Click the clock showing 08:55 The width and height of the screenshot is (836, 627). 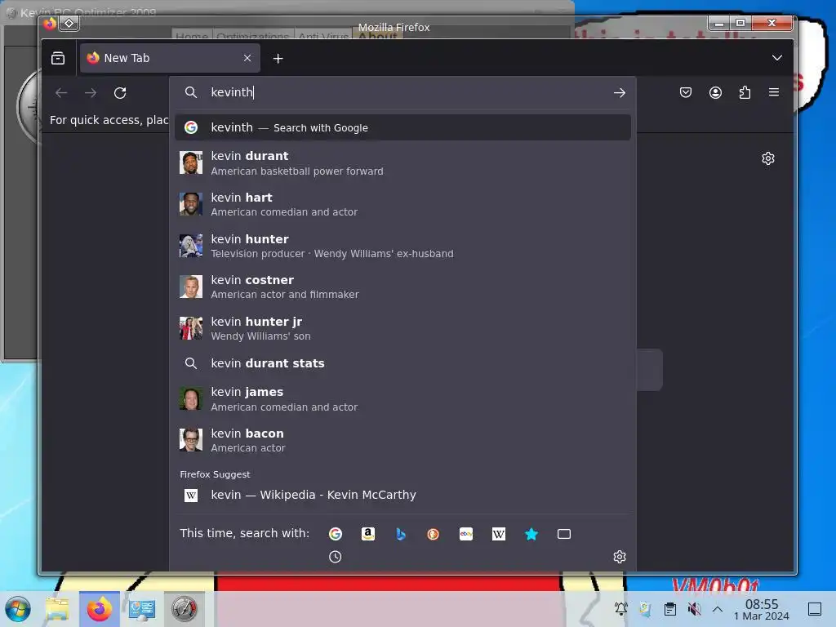[x=762, y=609]
